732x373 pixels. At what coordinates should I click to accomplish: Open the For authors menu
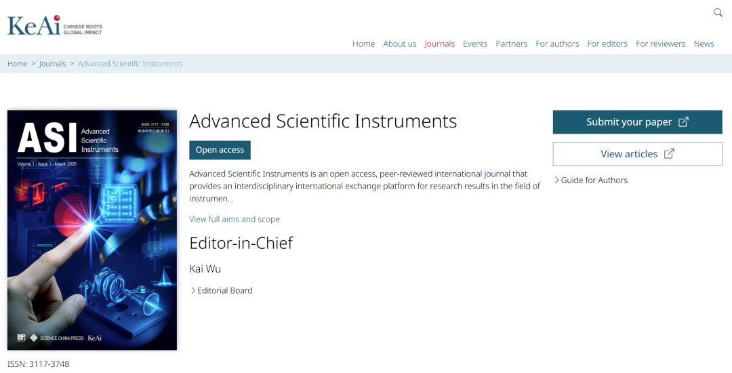(x=557, y=43)
